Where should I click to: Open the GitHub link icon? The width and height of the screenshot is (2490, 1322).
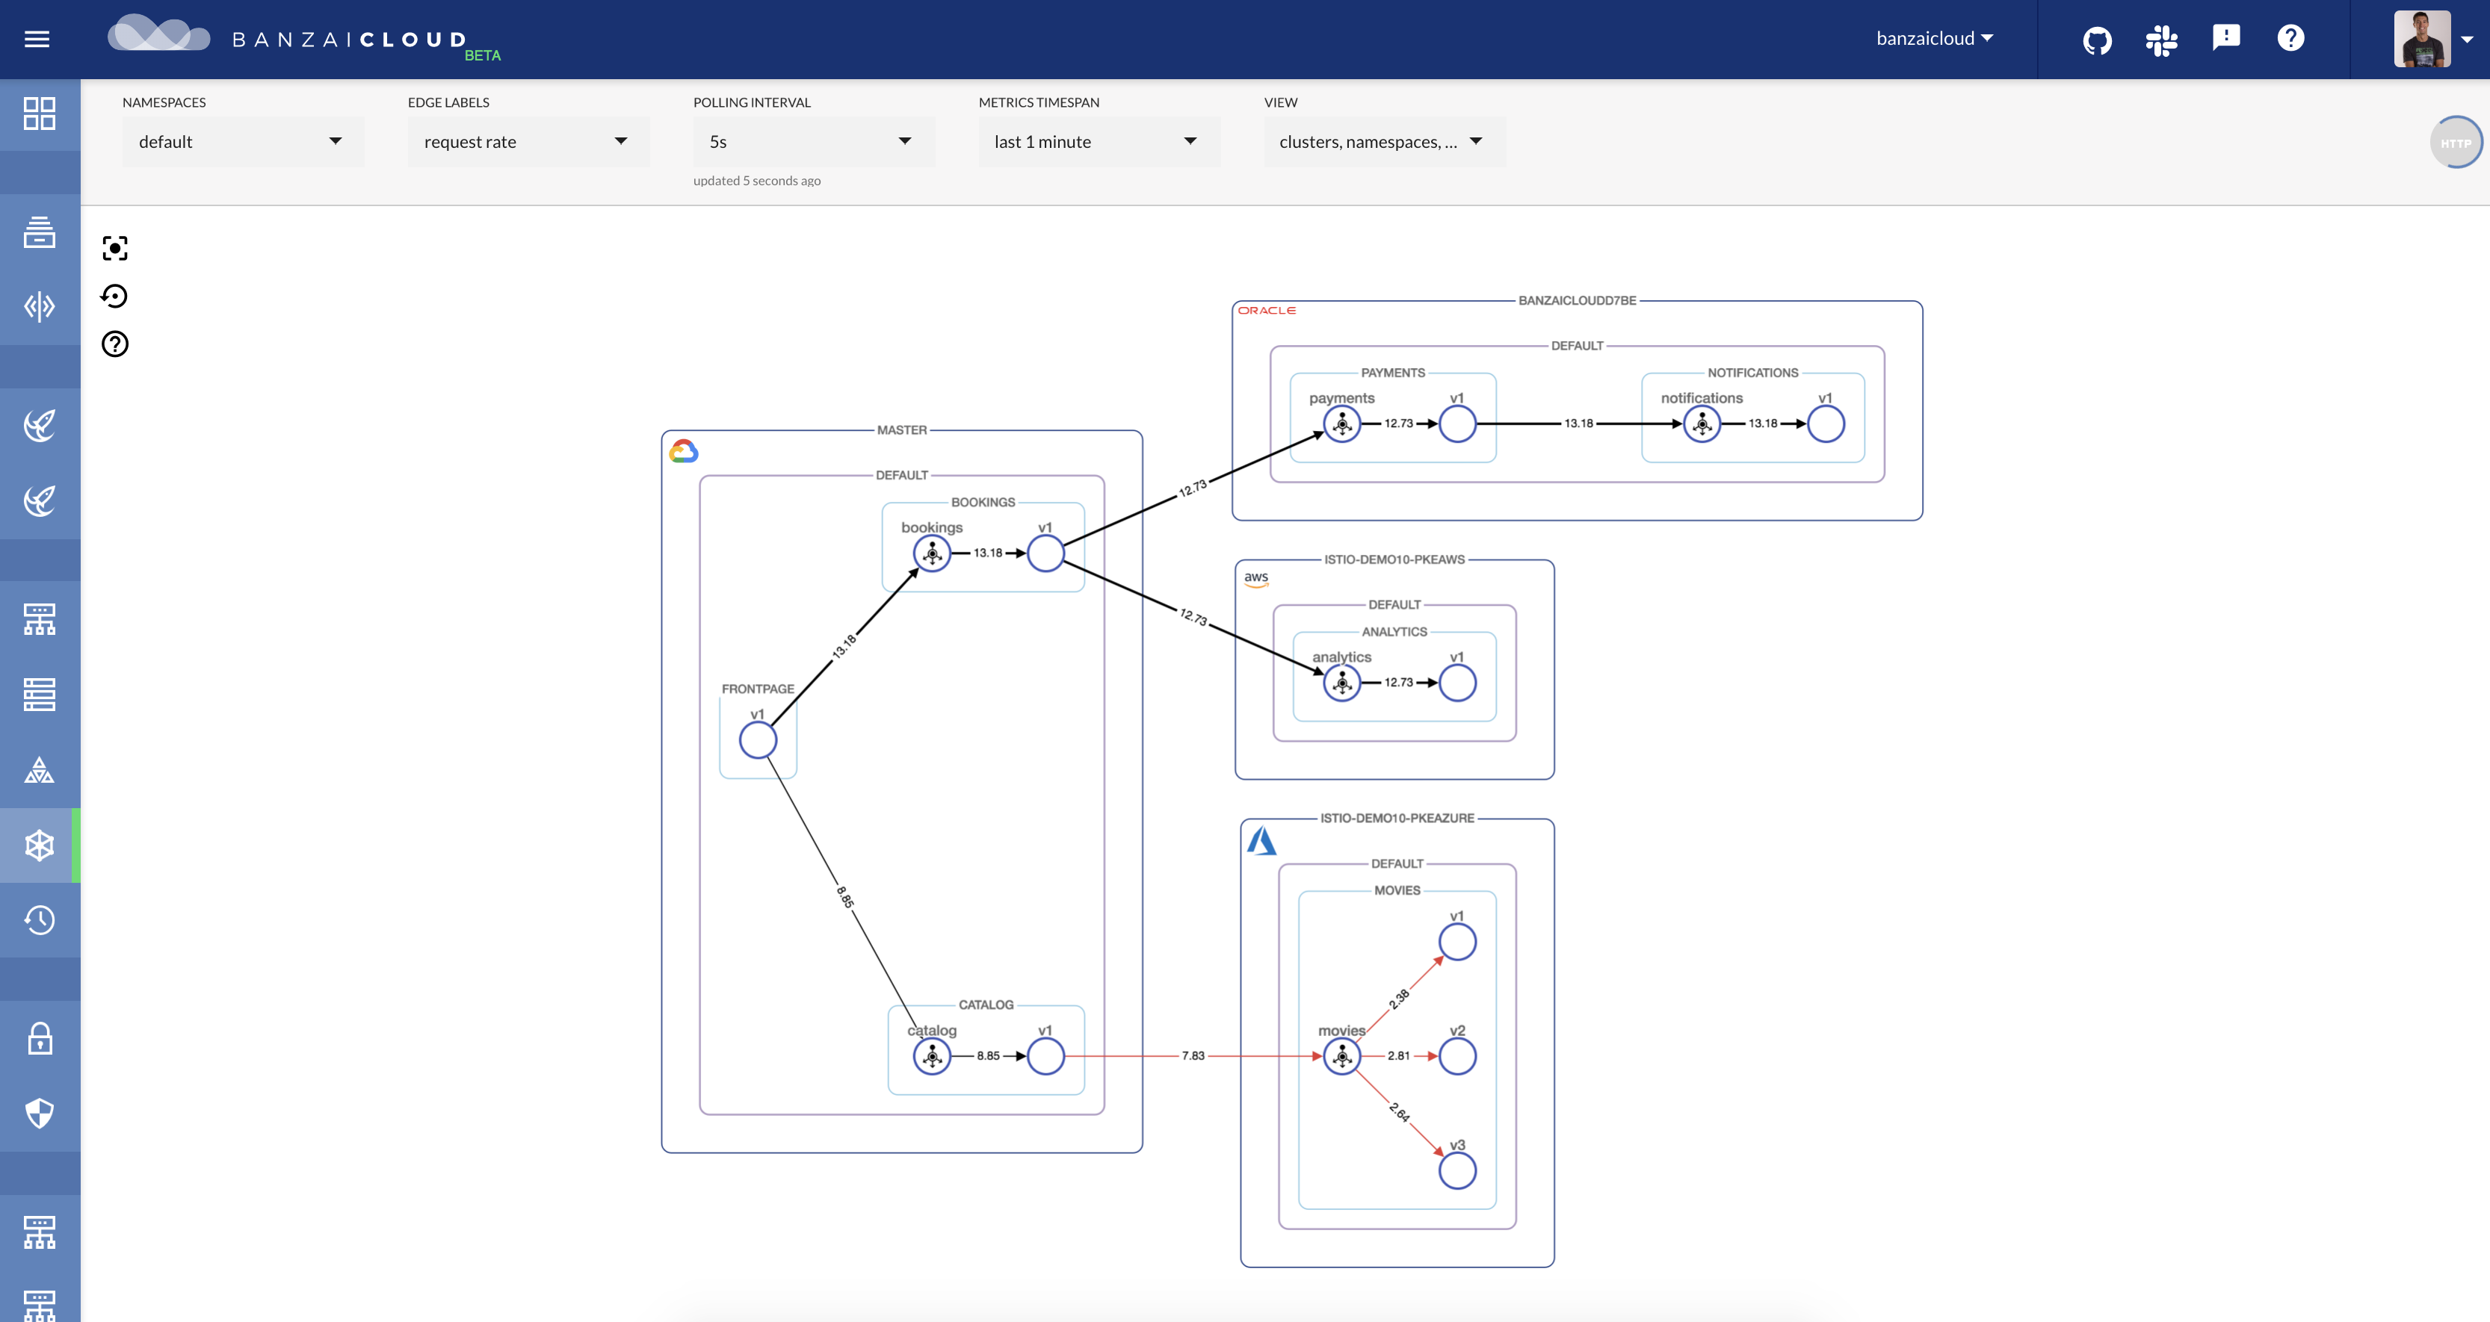2097,40
